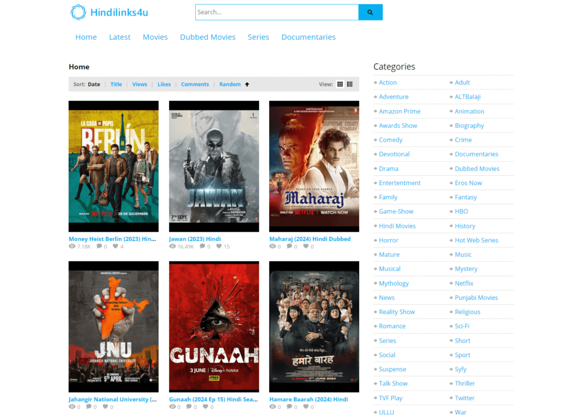Image resolution: width=583 pixels, height=419 pixels.
Task: Open the Jawan movie poster
Action: 214,166
